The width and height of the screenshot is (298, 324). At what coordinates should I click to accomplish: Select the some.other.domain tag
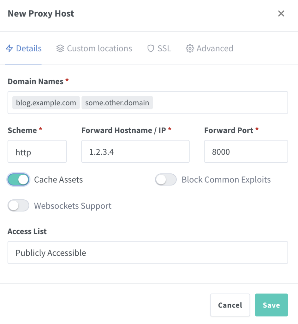tap(117, 103)
